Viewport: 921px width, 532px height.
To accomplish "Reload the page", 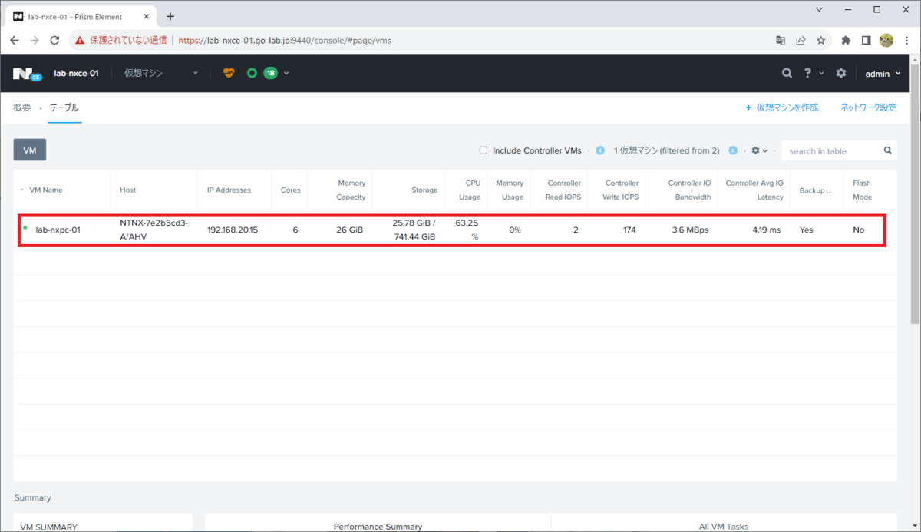I will click(x=55, y=40).
